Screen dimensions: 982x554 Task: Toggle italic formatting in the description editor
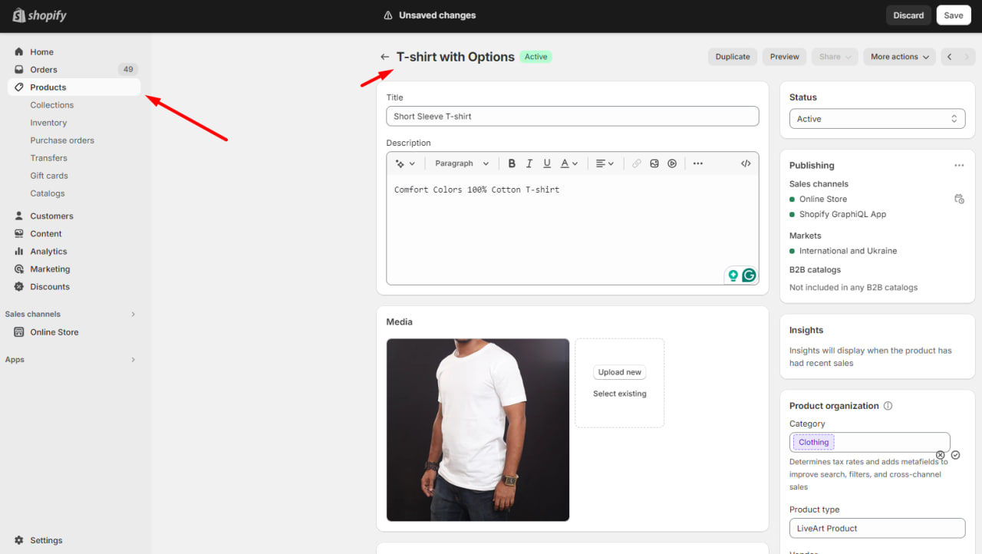point(529,163)
